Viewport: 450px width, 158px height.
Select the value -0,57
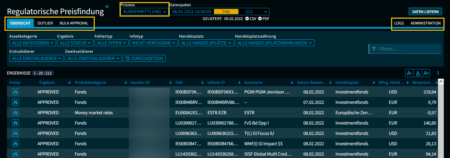click(431, 113)
